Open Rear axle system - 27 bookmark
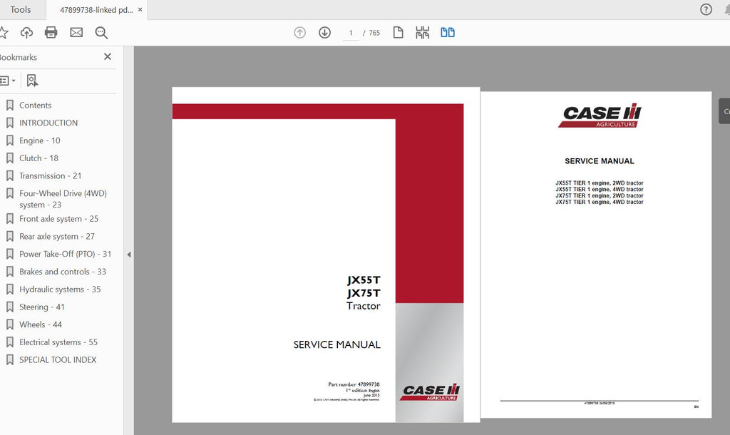This screenshot has height=435, width=730. click(57, 237)
